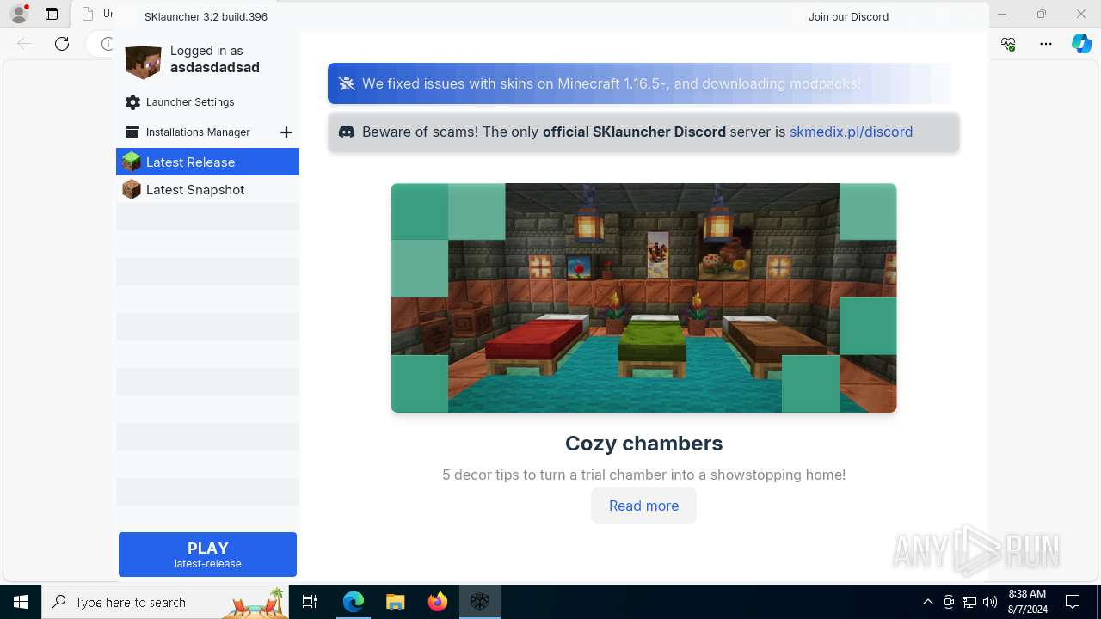Viewport: 1101px width, 619px height.
Task: Refresh the page in the browser
Action: click(x=62, y=44)
